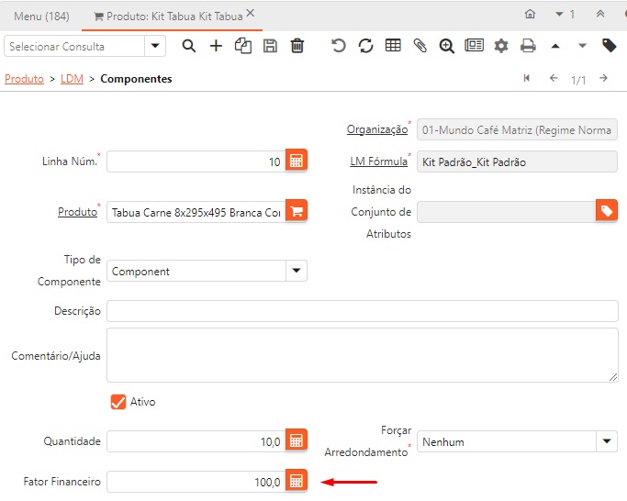
Task: Refresh the record with circular arrows icon
Action: (365, 46)
